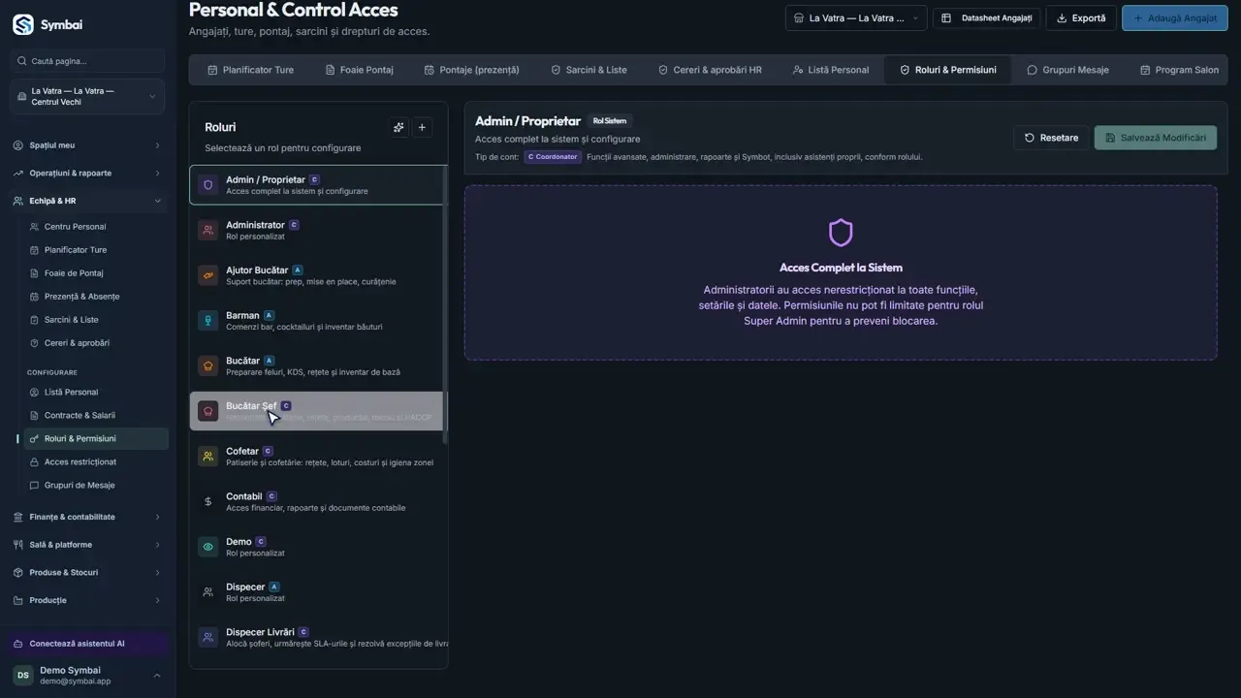Click the Finanțe & contabilitate sidebar icon
The height and width of the screenshot is (698, 1241).
coord(19,517)
